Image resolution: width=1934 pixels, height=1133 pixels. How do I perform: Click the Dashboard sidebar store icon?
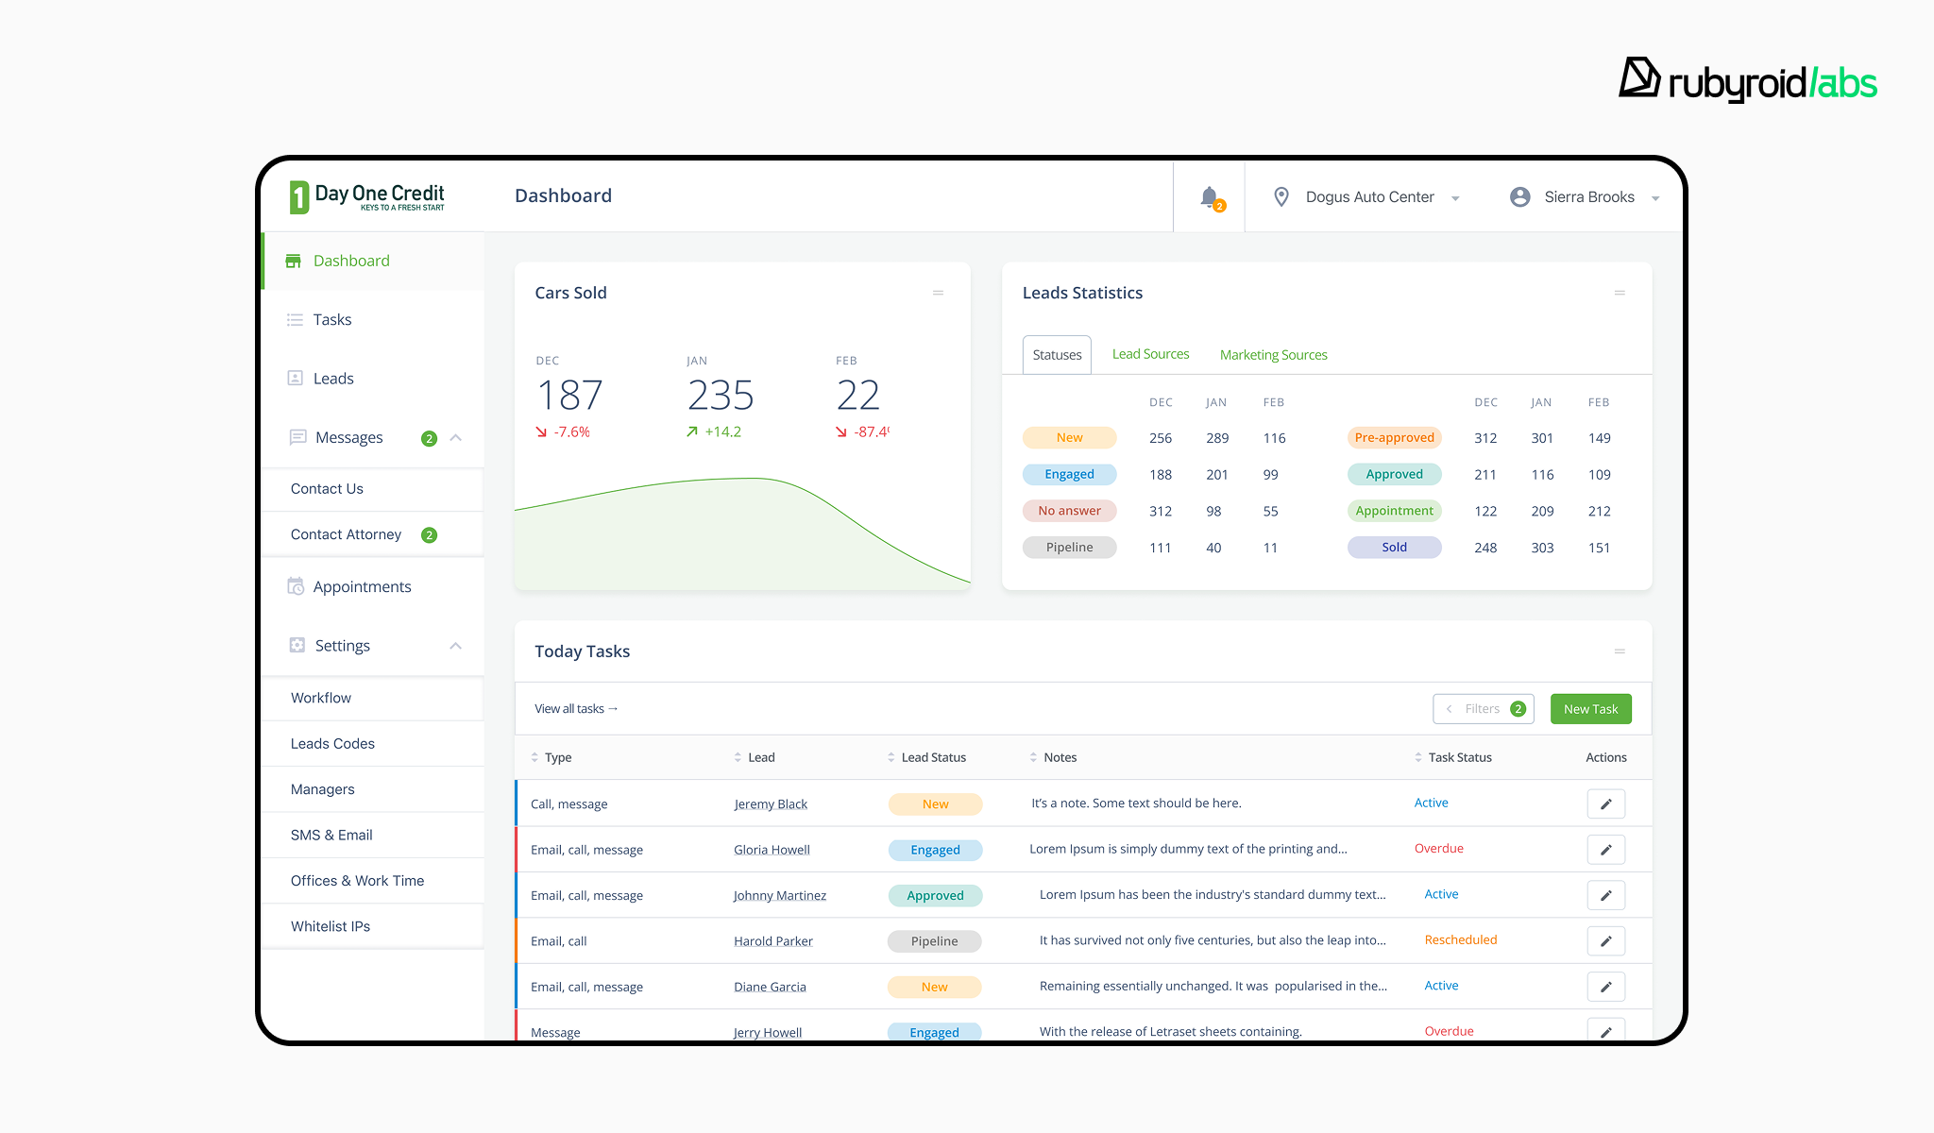[x=294, y=262]
